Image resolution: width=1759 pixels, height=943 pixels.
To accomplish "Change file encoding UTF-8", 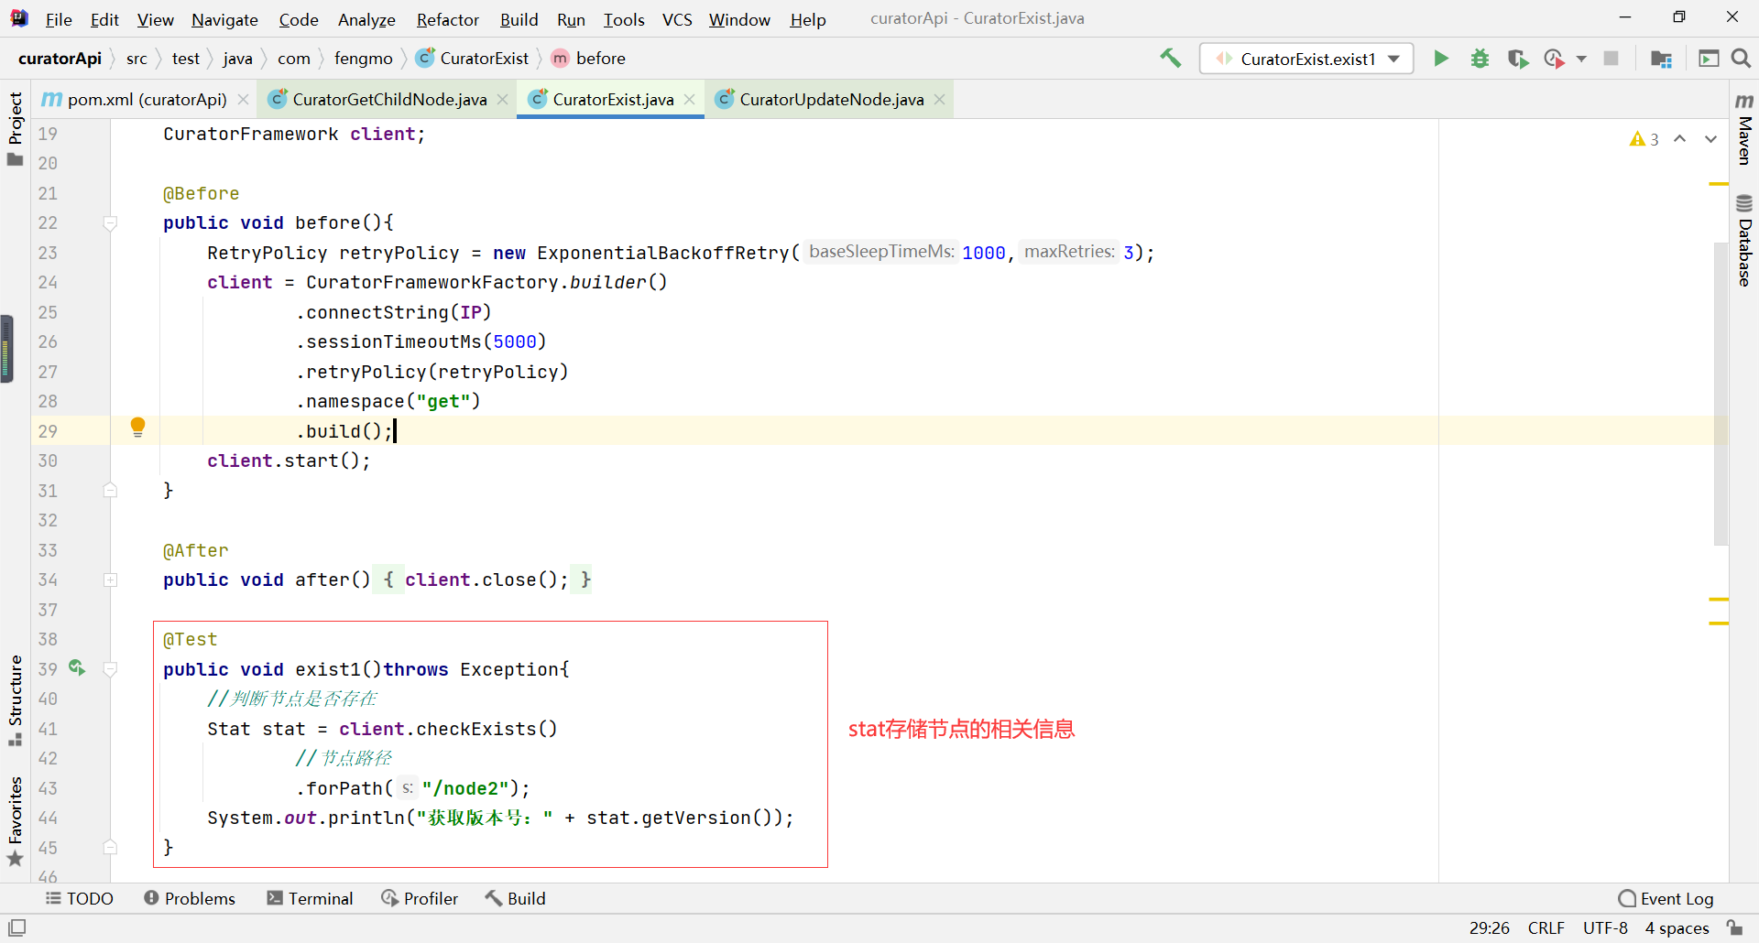I will [1605, 927].
